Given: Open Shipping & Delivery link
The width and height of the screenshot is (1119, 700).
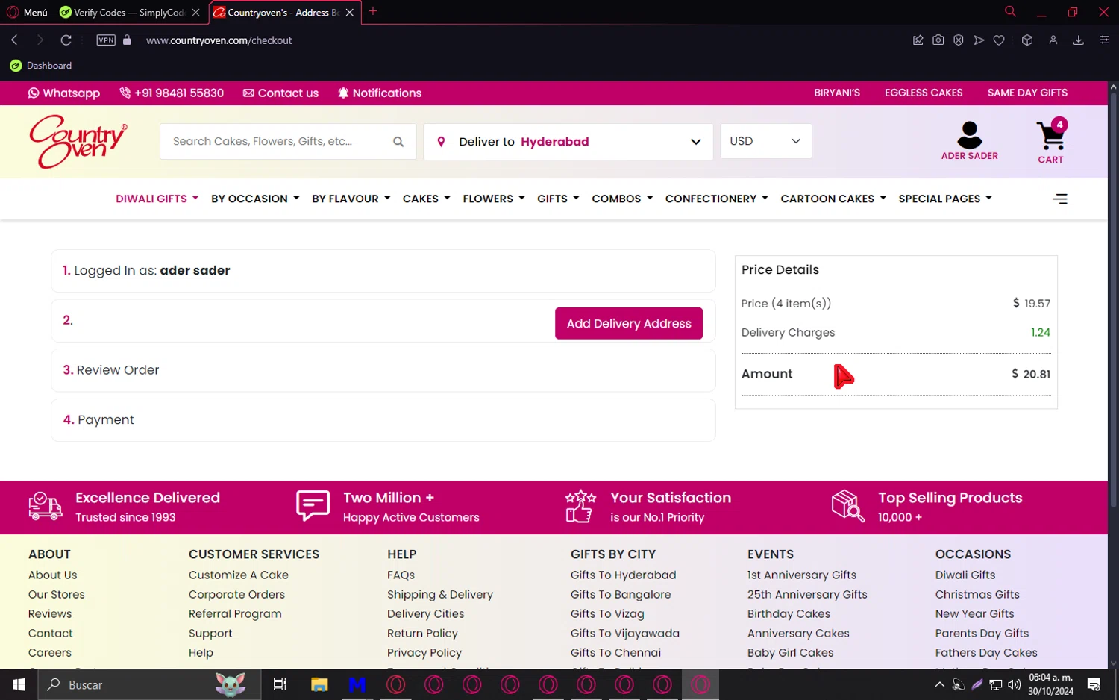Looking at the screenshot, I should pos(439,594).
